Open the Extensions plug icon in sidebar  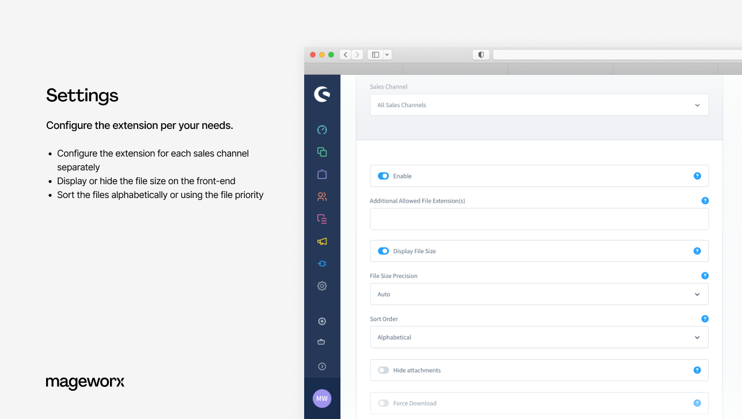[x=322, y=264]
